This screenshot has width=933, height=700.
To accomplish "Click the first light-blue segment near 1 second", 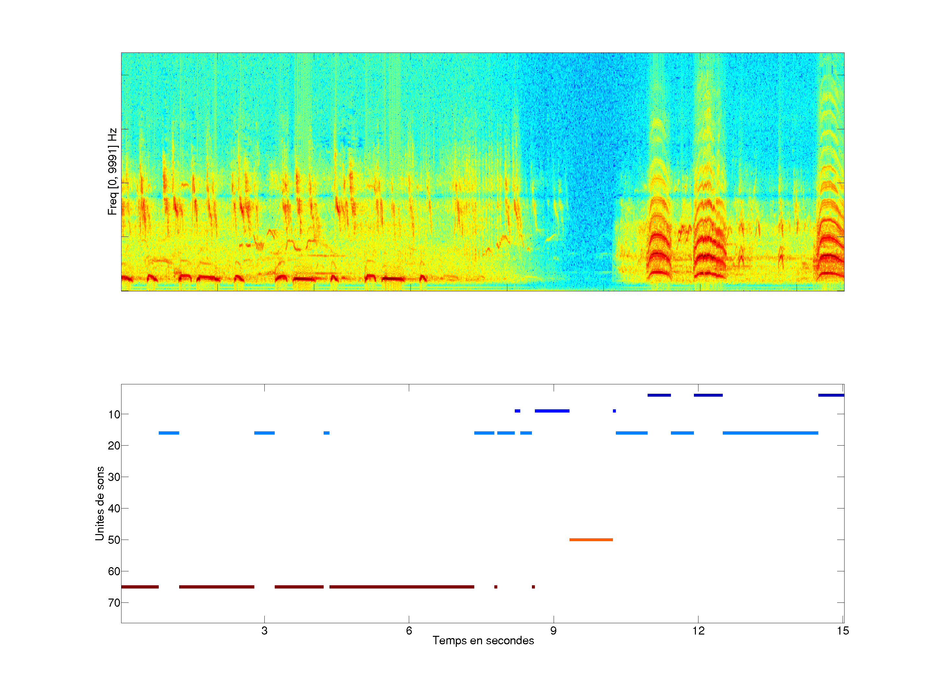I will [x=169, y=433].
